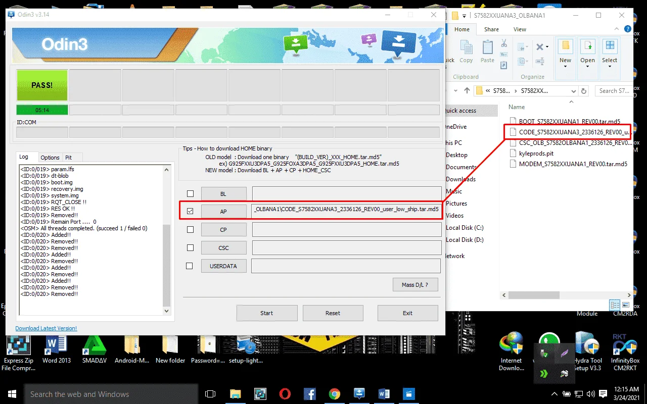The height and width of the screenshot is (404, 647).
Task: Switch to the Log tab in Odin3
Action: click(x=24, y=157)
